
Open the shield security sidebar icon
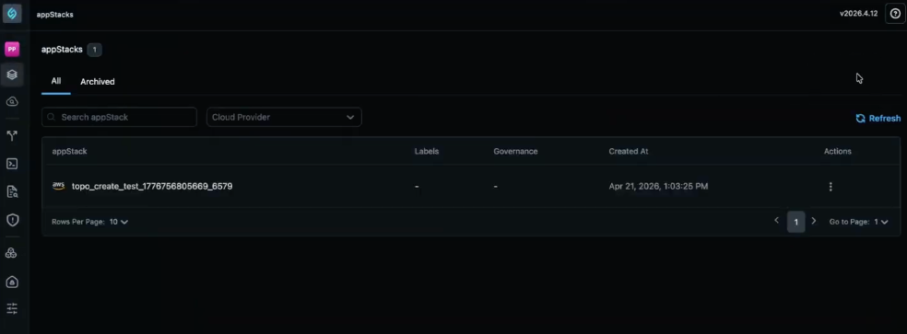tap(12, 220)
